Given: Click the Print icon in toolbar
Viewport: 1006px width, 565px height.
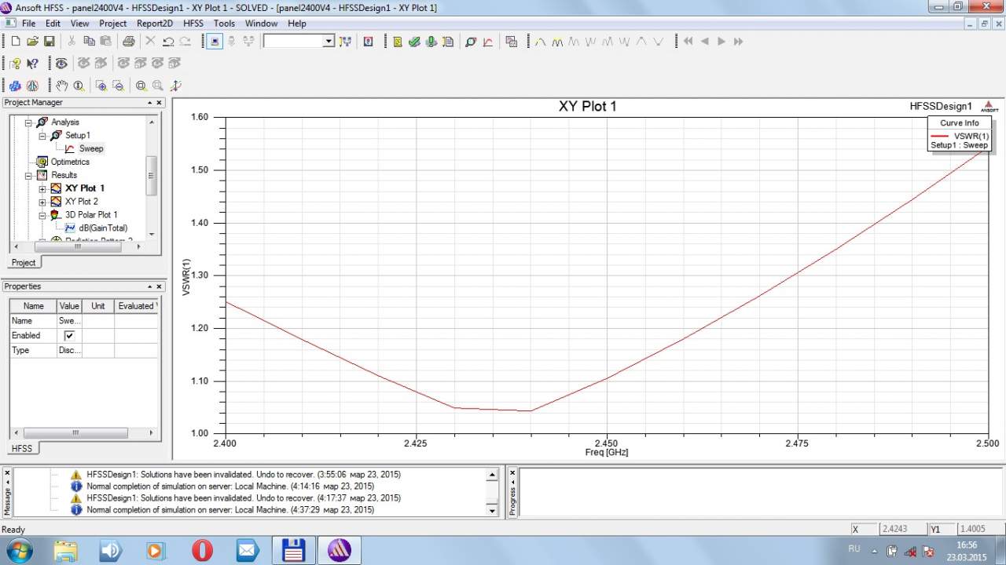Looking at the screenshot, I should pyautogui.click(x=128, y=42).
